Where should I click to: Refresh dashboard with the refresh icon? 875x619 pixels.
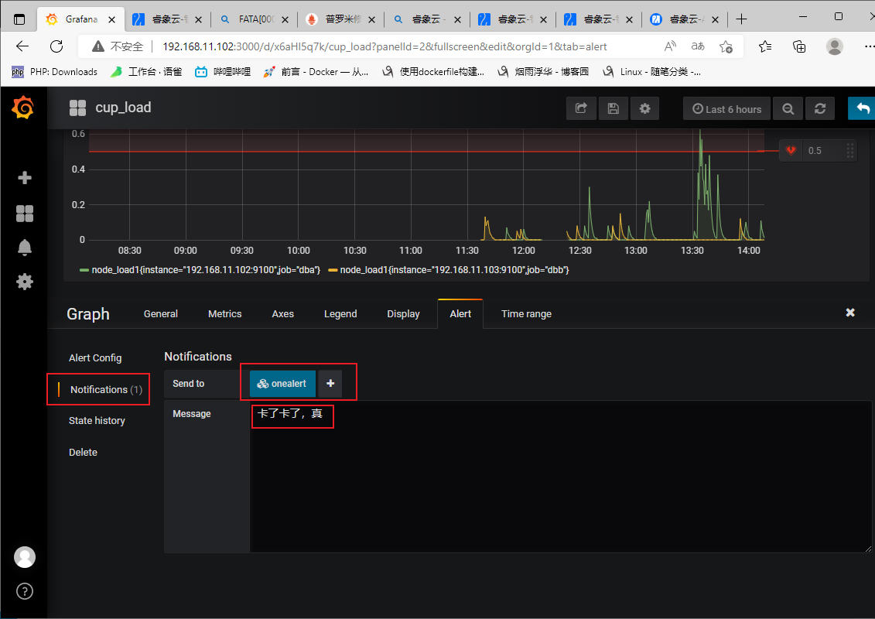pos(820,109)
